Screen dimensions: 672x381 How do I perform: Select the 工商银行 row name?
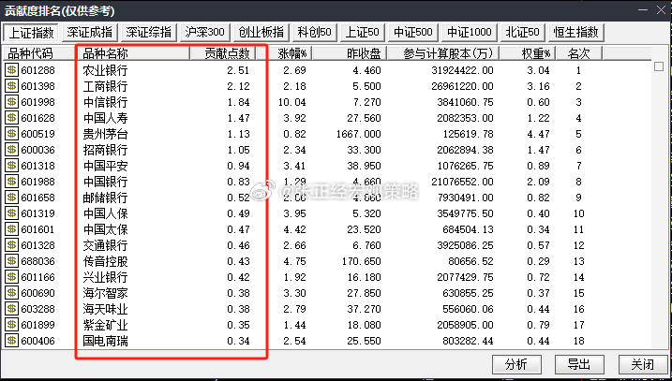[105, 86]
